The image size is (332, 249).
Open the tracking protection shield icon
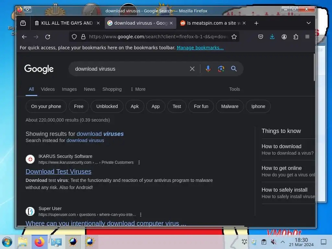pyautogui.click(x=74, y=37)
